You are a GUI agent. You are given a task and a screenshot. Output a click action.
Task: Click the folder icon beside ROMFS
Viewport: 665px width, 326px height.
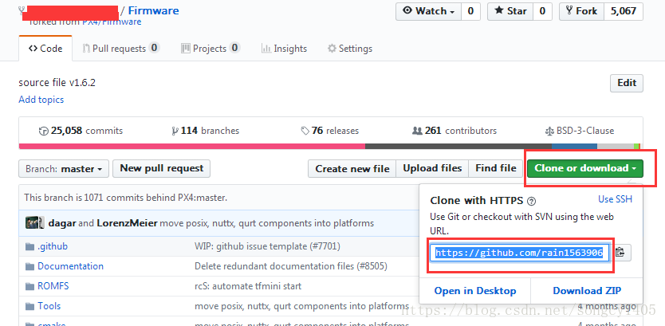(x=30, y=287)
